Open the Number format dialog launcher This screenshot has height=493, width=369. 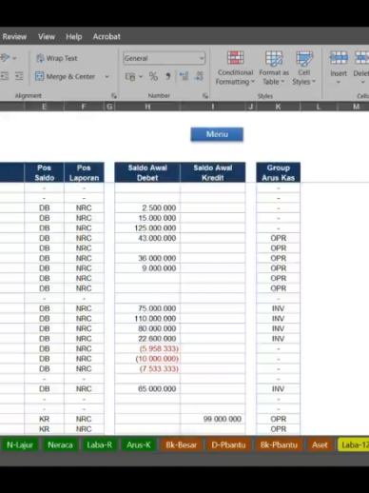pyautogui.click(x=205, y=96)
